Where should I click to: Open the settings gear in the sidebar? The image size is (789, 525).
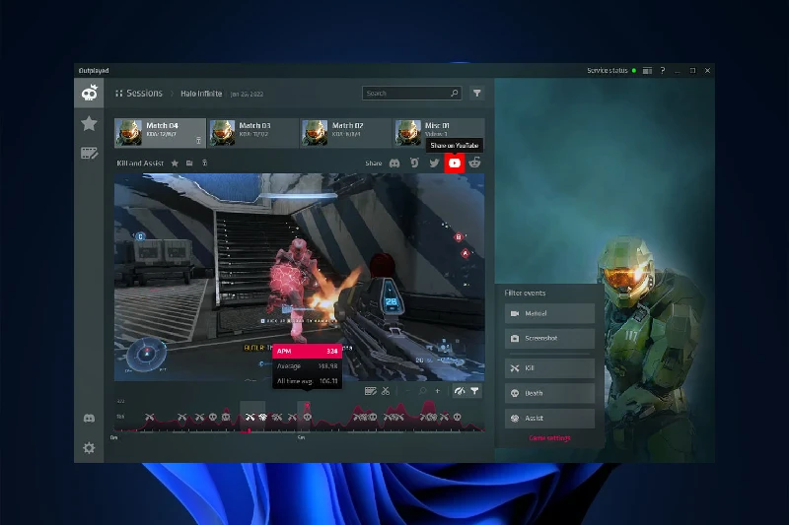coord(89,448)
